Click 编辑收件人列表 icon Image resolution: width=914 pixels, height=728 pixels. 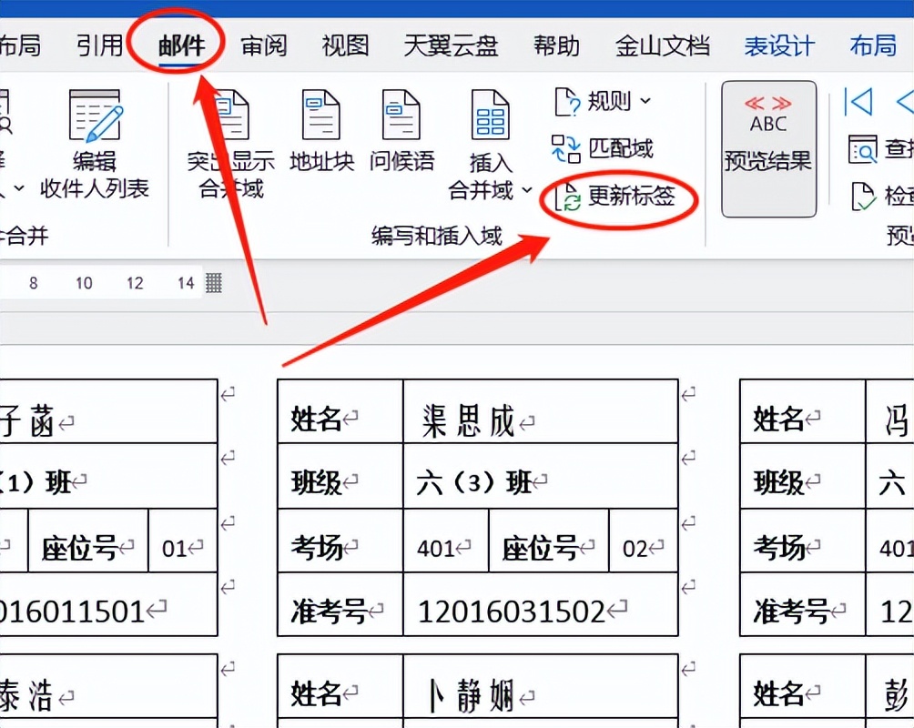(x=95, y=116)
